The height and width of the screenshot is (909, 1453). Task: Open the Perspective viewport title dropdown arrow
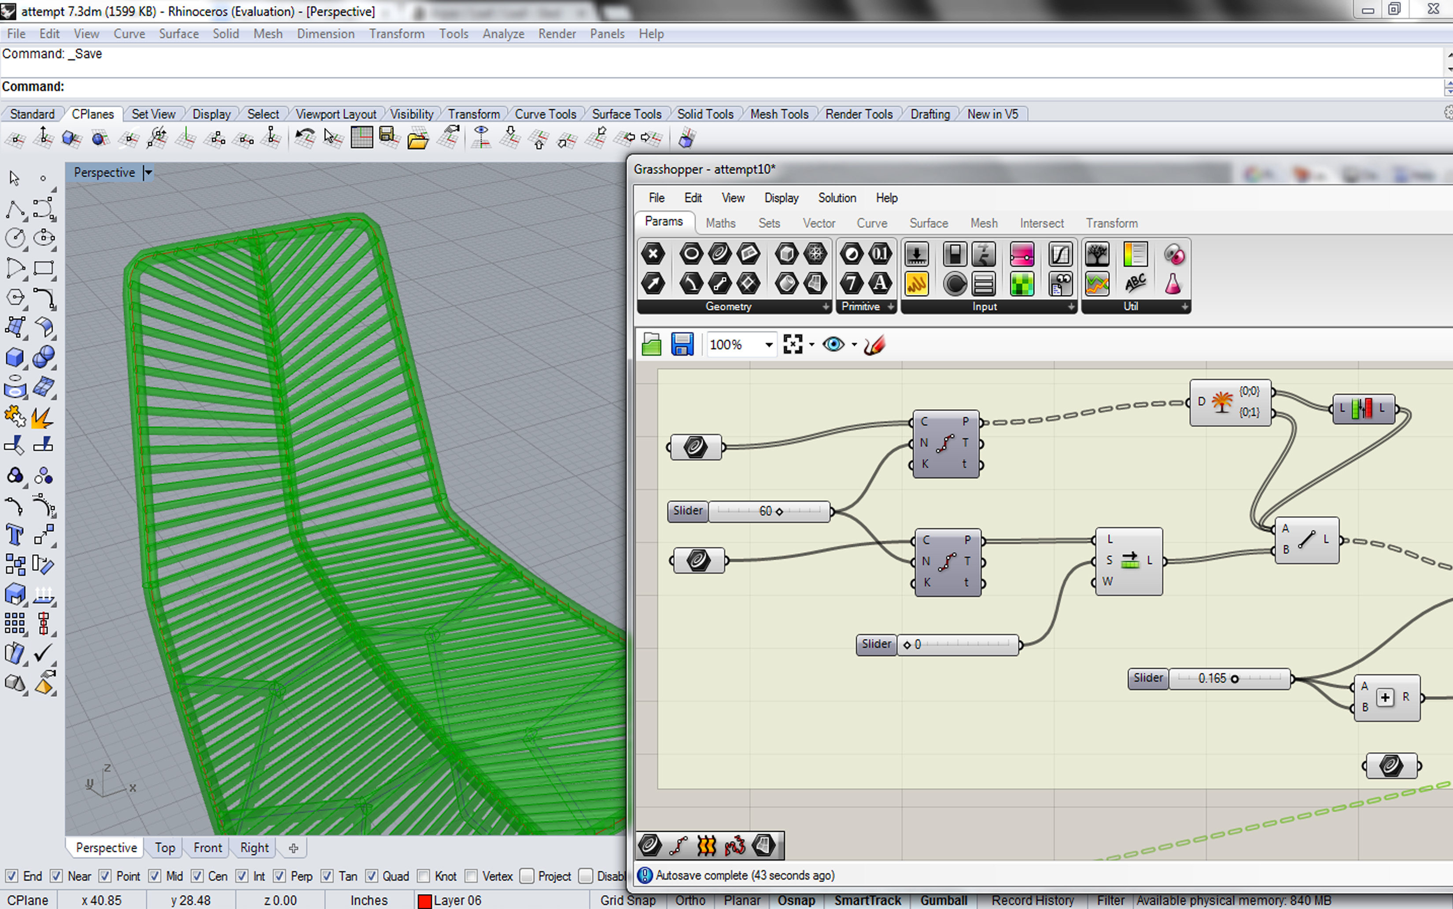click(x=148, y=173)
